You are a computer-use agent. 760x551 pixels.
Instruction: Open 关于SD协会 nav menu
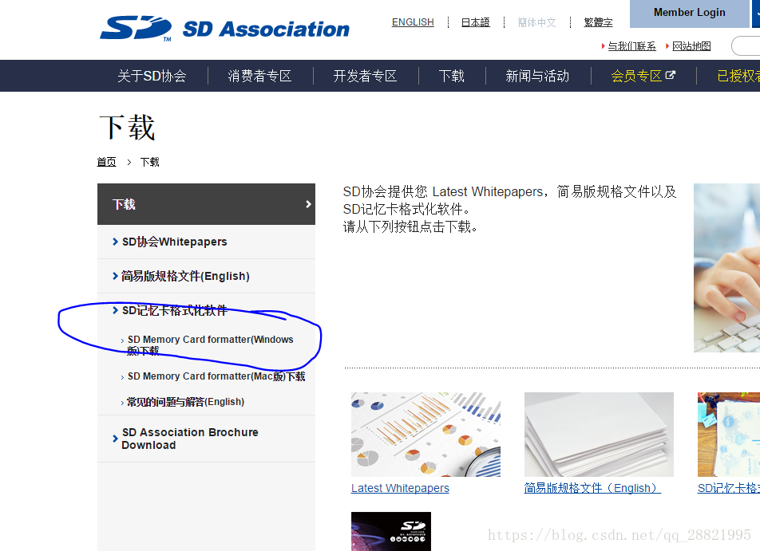152,76
